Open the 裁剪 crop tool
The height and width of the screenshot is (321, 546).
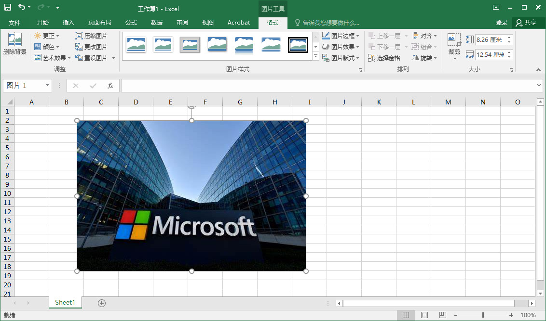[x=454, y=40]
